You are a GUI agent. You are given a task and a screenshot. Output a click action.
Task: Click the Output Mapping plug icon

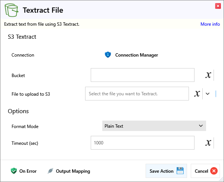tap(50, 171)
